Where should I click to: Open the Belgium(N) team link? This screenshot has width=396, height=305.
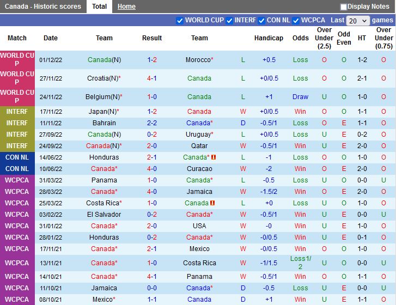[102, 97]
